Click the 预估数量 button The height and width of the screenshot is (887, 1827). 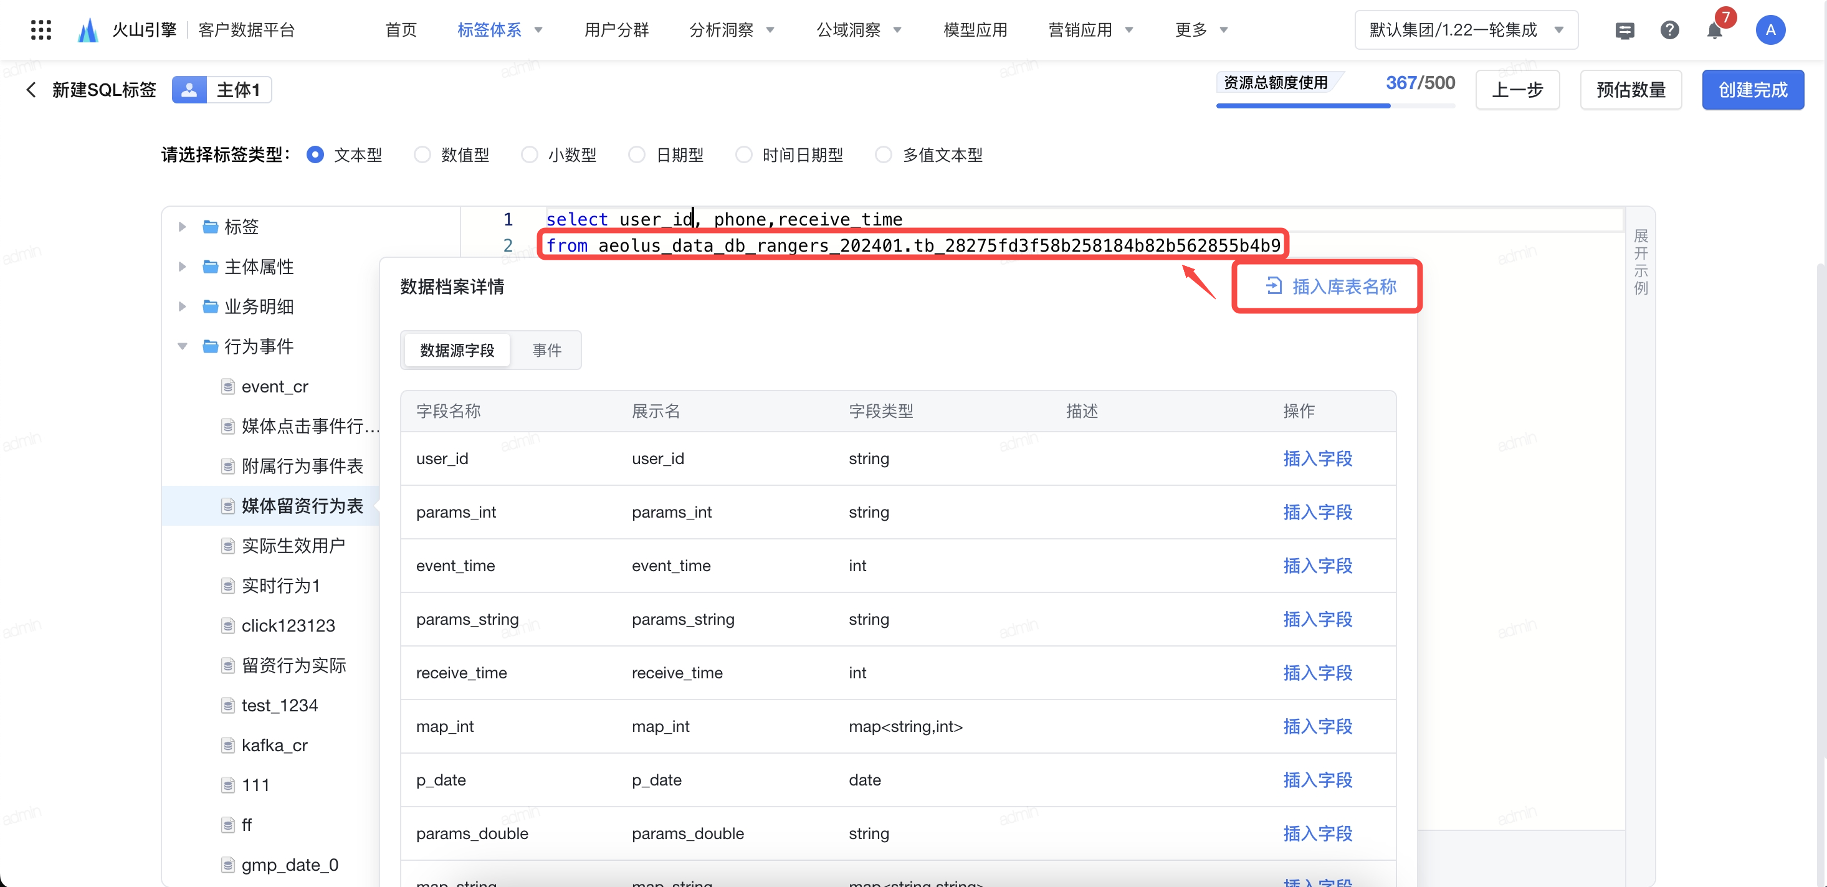click(x=1631, y=90)
